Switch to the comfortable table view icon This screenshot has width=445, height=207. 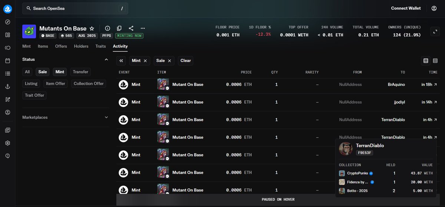pyautogui.click(x=426, y=61)
